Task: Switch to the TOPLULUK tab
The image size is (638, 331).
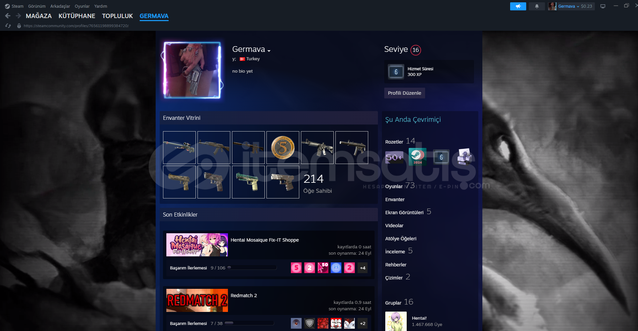Action: [x=117, y=16]
